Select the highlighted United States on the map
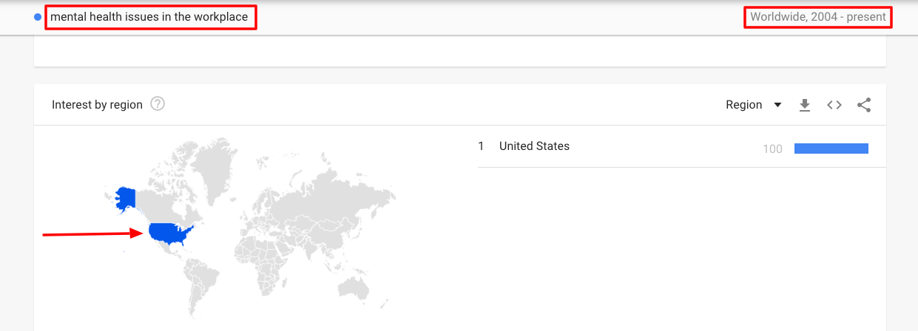Screen dimensions: 918x331 [172, 233]
